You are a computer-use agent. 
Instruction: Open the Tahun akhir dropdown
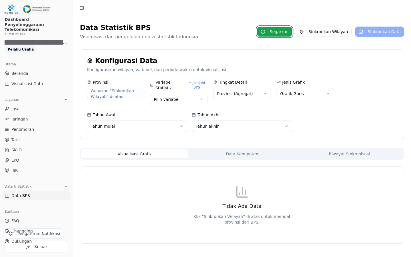click(x=242, y=126)
